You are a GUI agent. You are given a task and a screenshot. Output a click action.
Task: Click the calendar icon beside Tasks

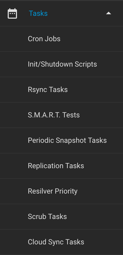coord(12,13)
